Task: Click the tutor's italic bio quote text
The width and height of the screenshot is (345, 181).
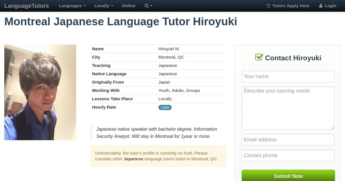Action: tap(157, 133)
